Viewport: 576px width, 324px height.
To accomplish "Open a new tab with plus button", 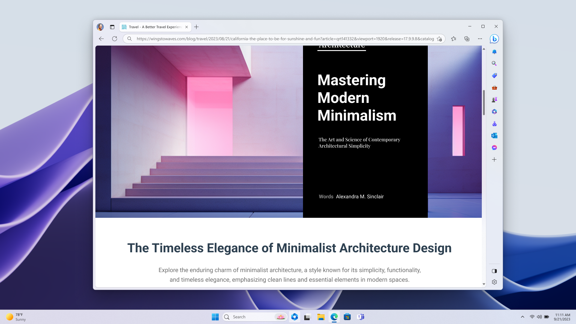I will coord(196,27).
